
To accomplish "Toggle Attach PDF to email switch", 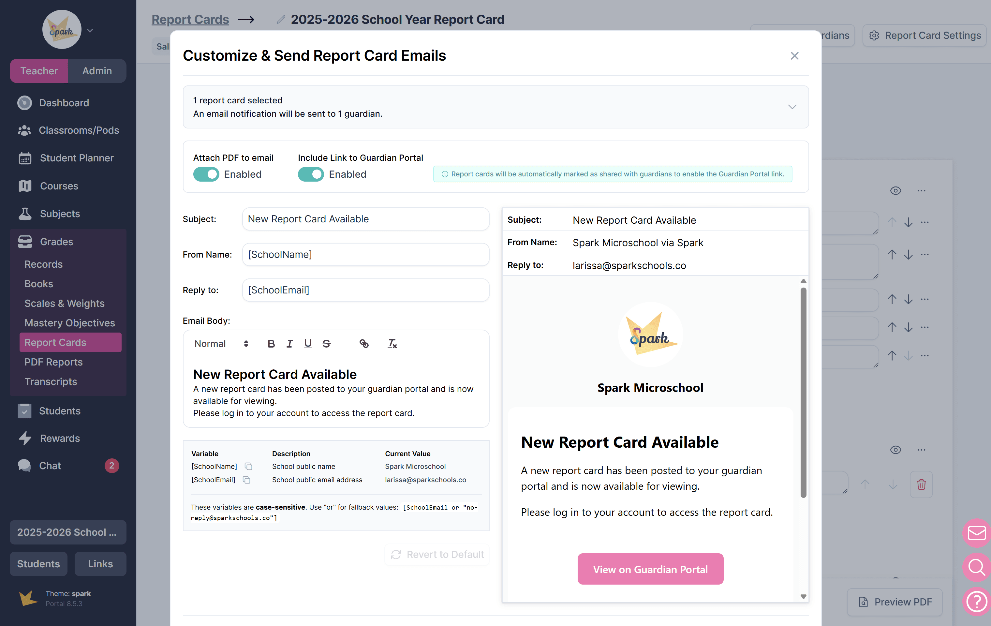I will click(206, 174).
